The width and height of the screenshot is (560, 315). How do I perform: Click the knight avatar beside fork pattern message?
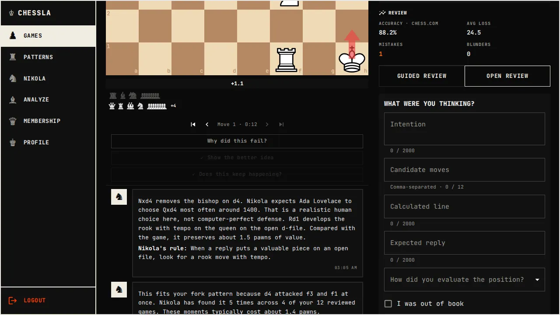[119, 290]
